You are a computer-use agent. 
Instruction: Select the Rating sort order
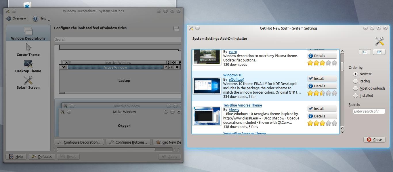(355, 81)
